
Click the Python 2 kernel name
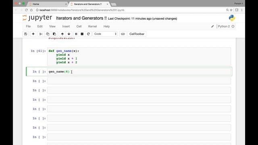(x=224, y=26)
